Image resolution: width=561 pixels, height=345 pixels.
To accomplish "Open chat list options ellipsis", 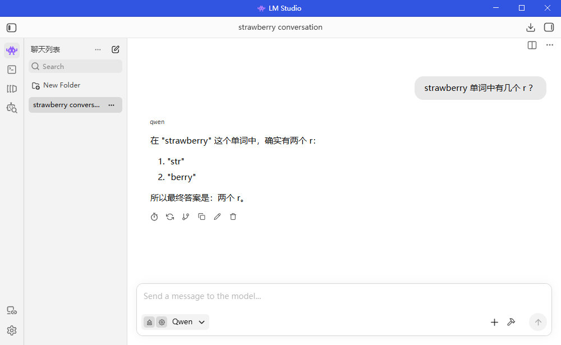I will [98, 49].
